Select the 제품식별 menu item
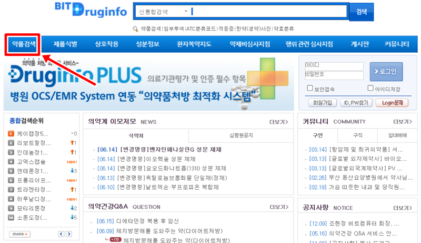 pos(65,44)
